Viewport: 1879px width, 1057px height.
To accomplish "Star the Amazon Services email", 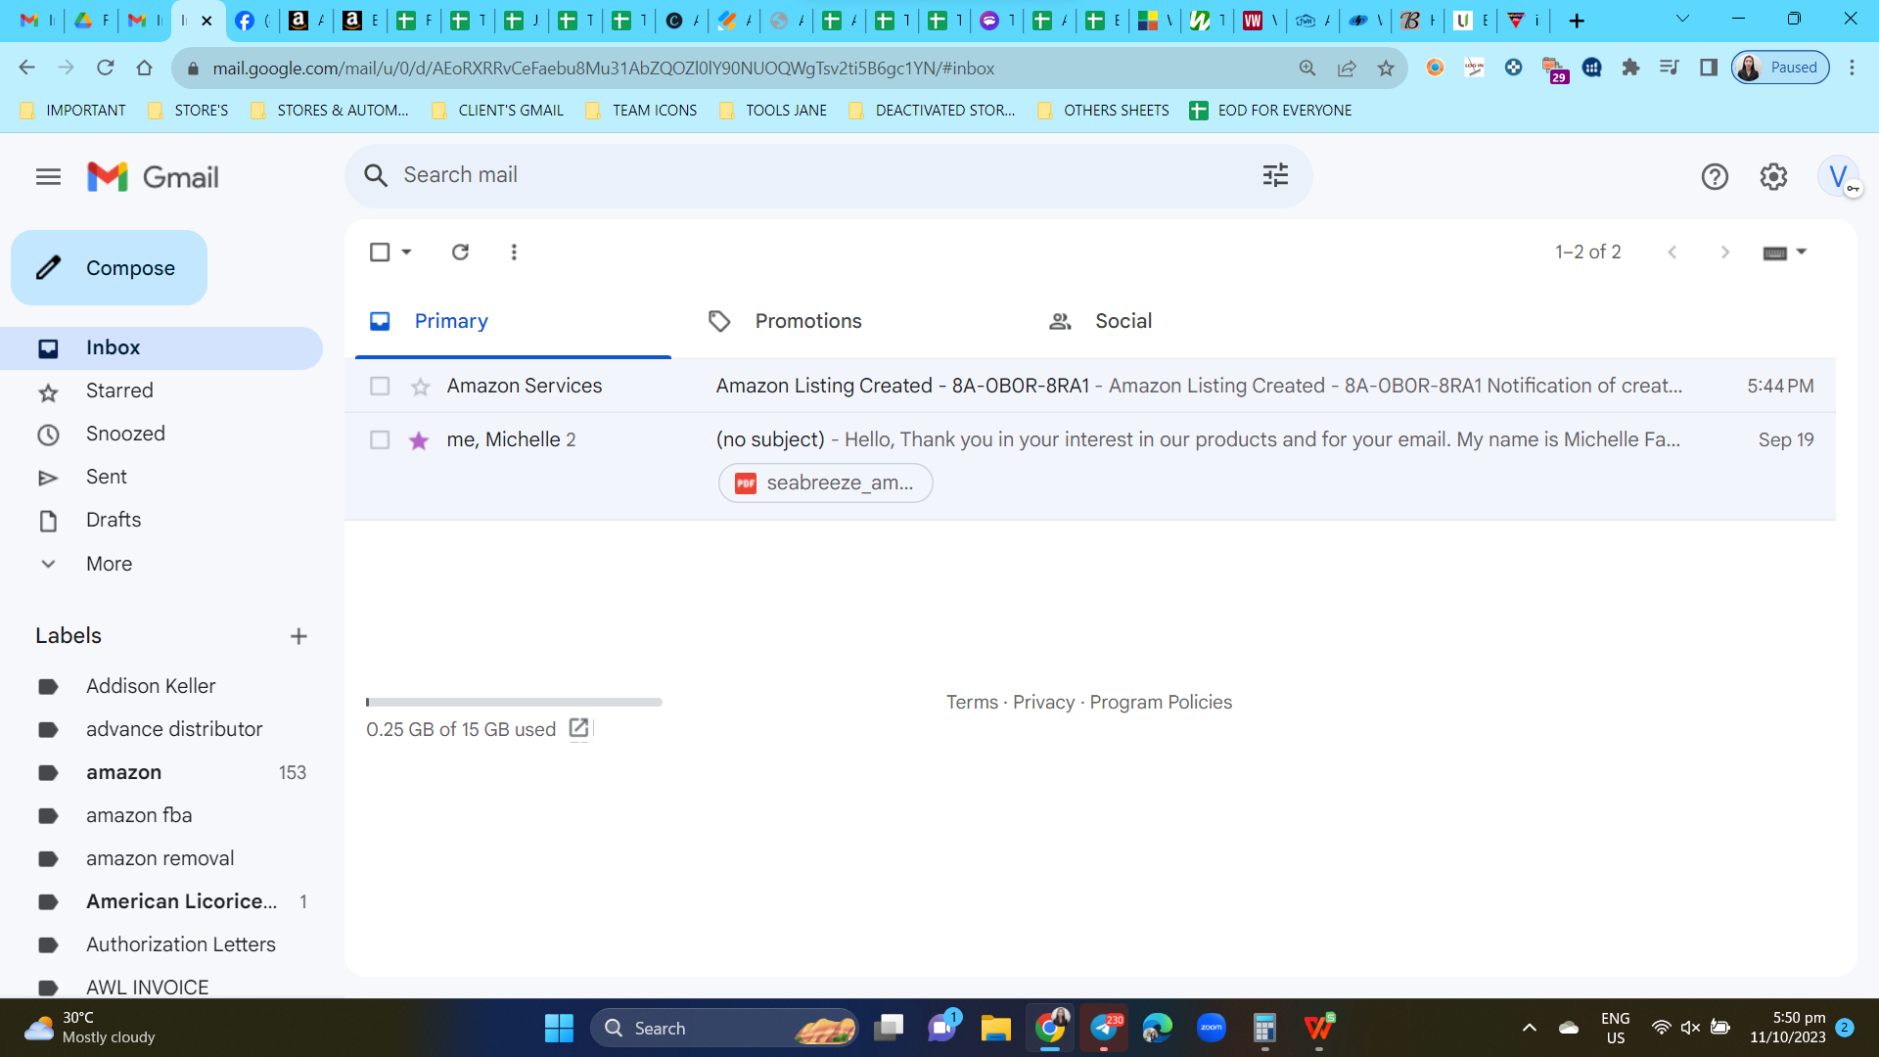I will click(x=420, y=387).
